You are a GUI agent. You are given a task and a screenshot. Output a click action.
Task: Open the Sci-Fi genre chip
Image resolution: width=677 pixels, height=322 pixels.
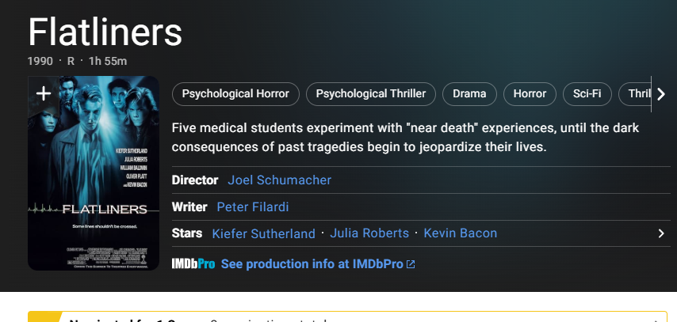point(587,94)
